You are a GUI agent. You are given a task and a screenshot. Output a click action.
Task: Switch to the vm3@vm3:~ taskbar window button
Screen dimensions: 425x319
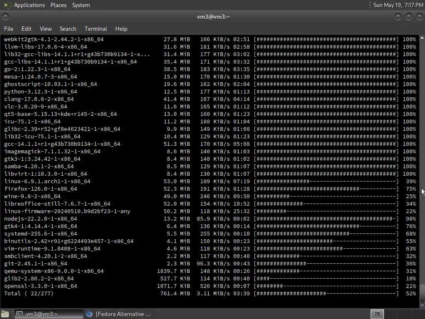coord(49,314)
